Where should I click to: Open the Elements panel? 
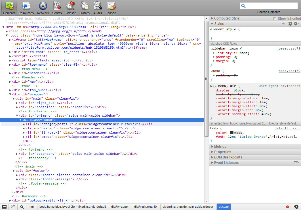[9, 8]
